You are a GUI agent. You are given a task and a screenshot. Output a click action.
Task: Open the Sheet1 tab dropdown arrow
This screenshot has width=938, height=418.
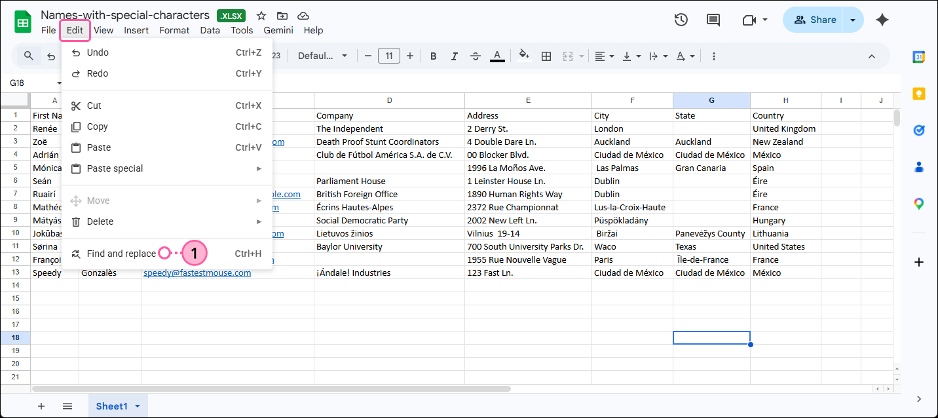coord(138,406)
